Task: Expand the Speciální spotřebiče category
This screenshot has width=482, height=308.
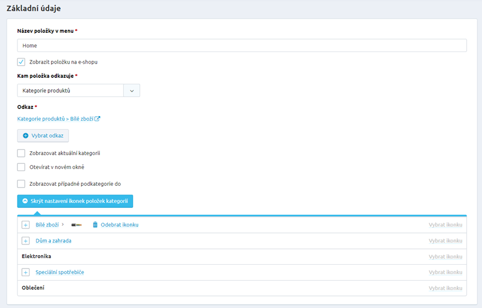Action: point(25,272)
